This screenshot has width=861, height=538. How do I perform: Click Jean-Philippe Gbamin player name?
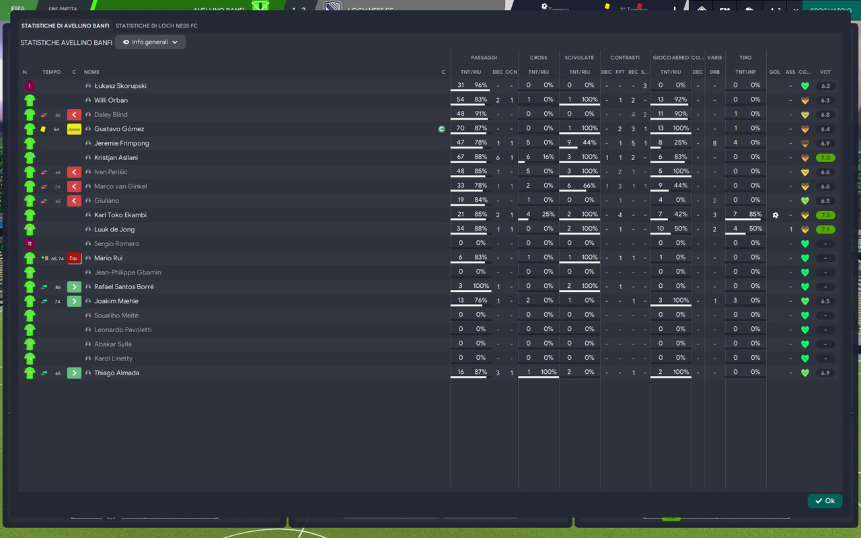point(128,272)
